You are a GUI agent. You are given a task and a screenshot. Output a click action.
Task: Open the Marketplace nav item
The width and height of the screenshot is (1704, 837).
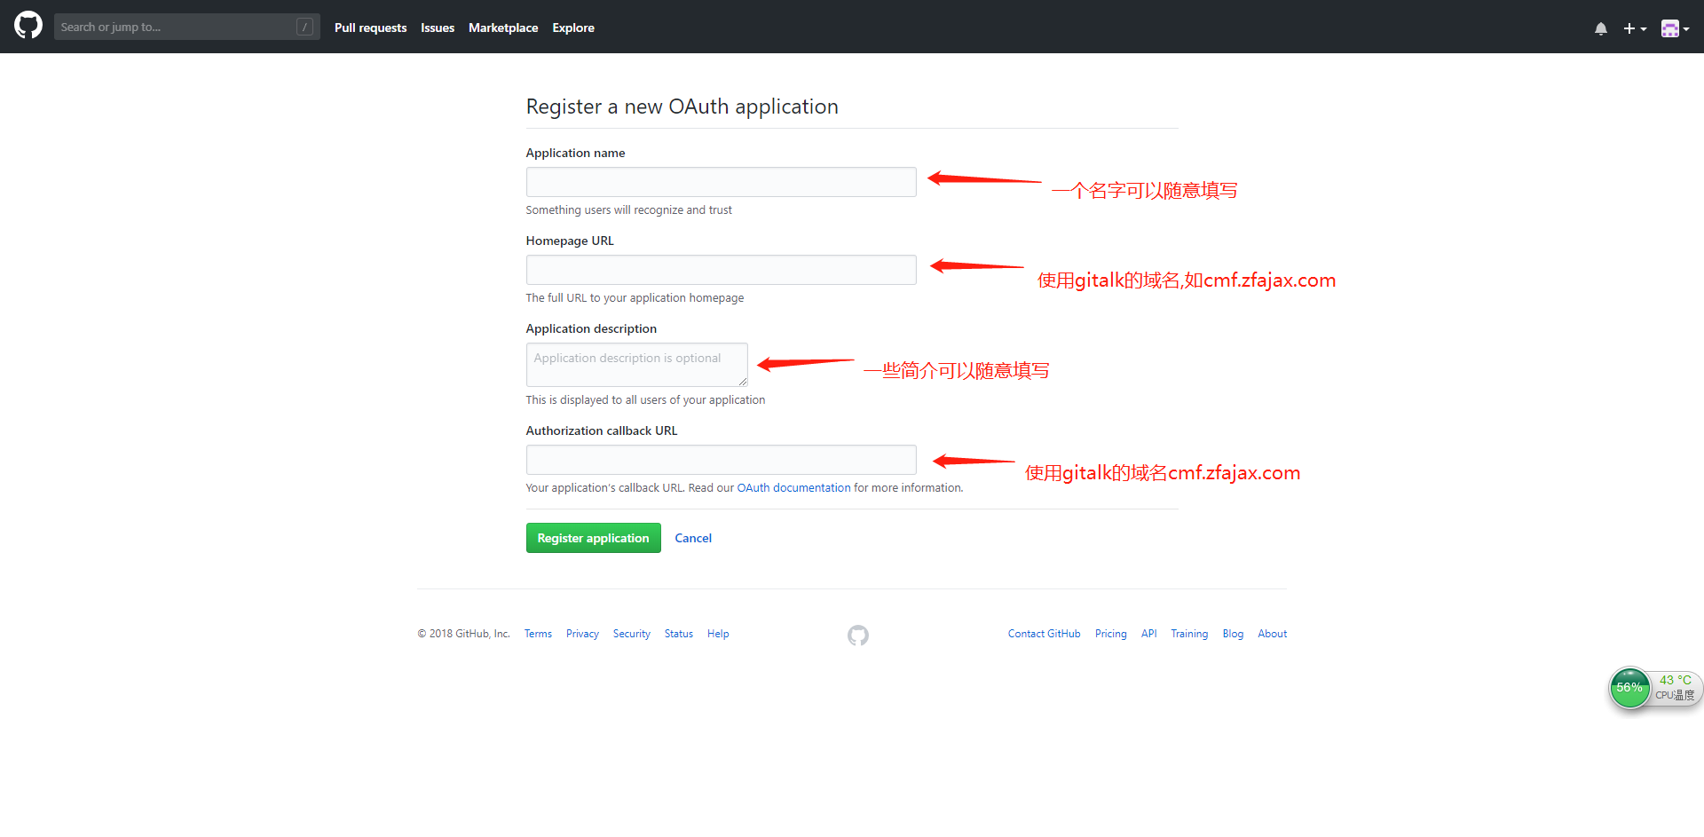click(502, 28)
